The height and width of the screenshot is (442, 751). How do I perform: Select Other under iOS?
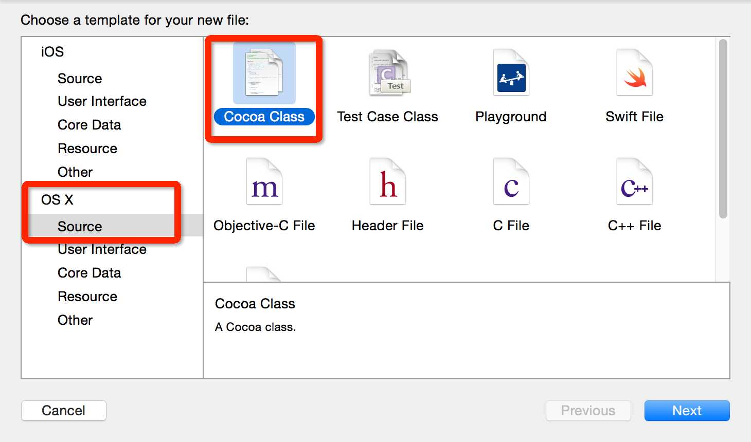tap(75, 172)
